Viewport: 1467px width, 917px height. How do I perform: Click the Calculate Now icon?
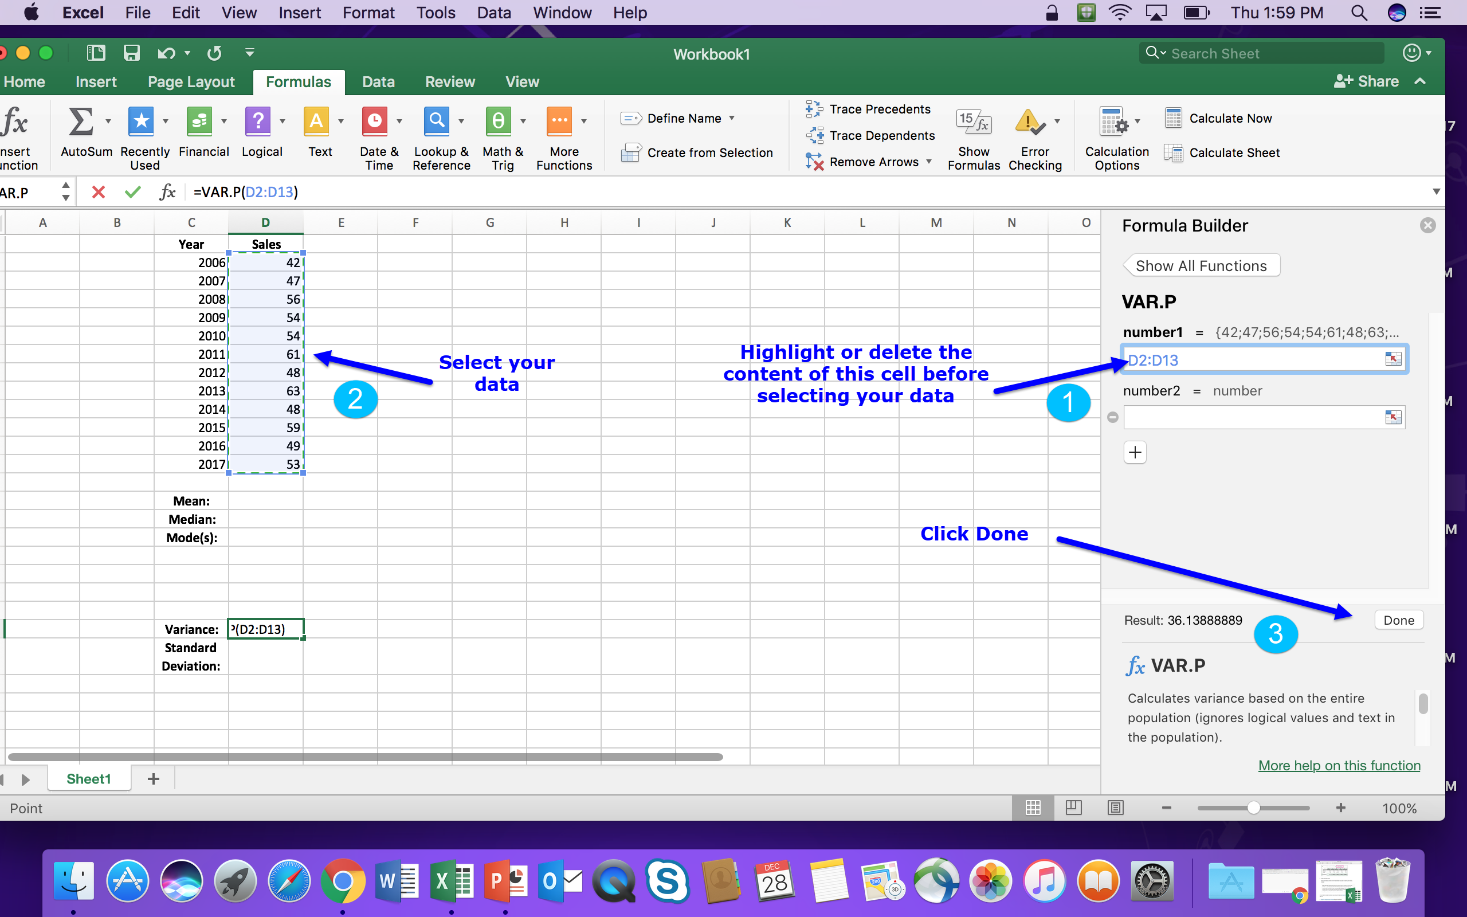(1173, 118)
